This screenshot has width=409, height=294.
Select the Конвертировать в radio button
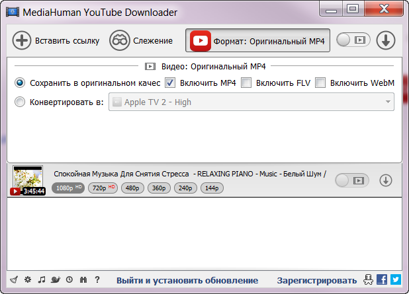(x=20, y=102)
